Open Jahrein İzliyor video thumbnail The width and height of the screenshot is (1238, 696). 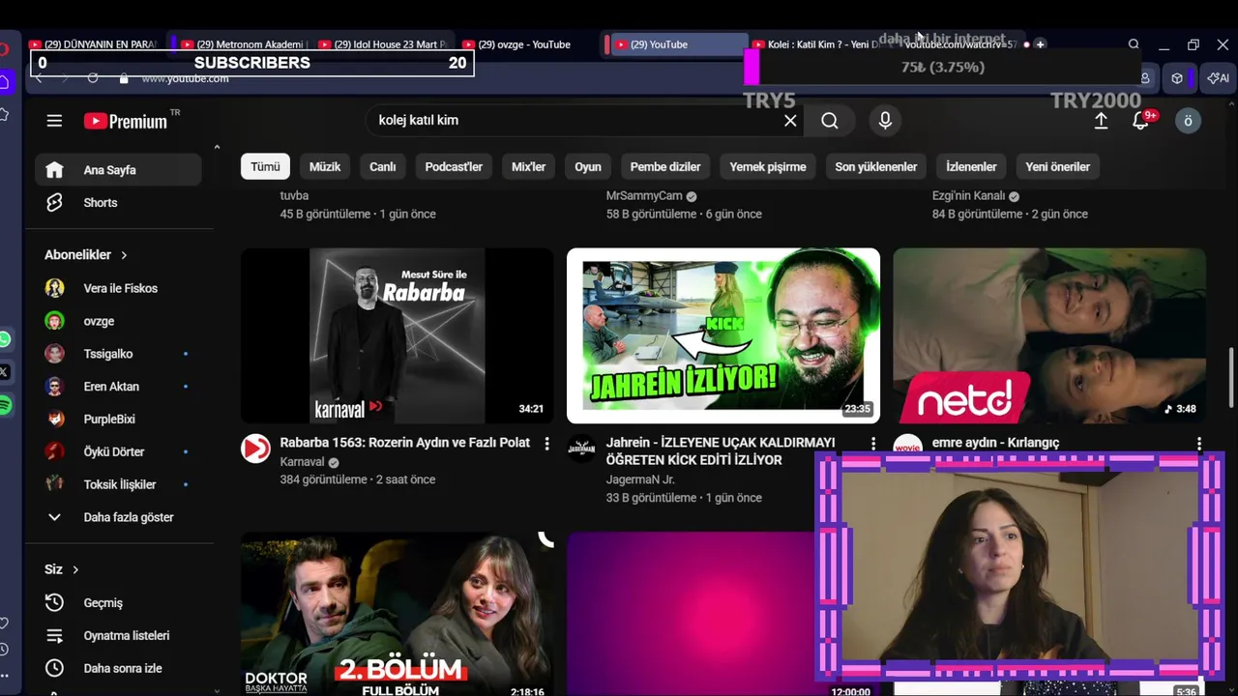point(723,335)
